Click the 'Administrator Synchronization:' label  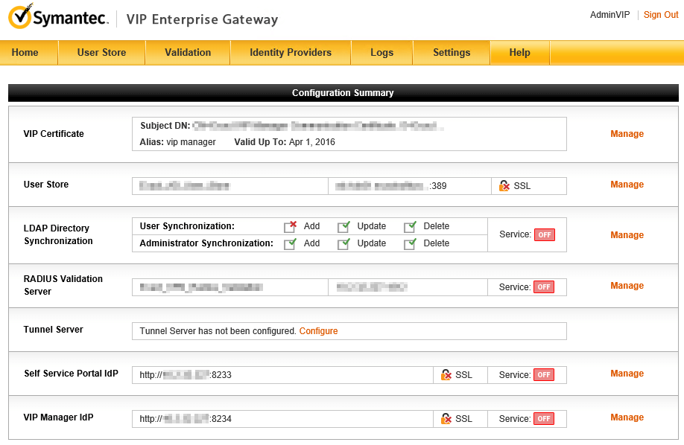(206, 243)
